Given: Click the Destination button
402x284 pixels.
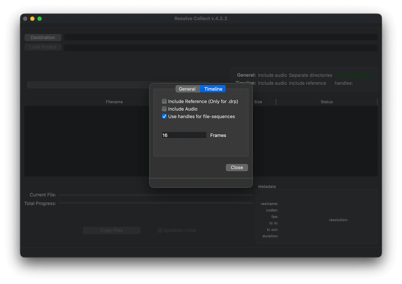Looking at the screenshot, I should pyautogui.click(x=43, y=37).
